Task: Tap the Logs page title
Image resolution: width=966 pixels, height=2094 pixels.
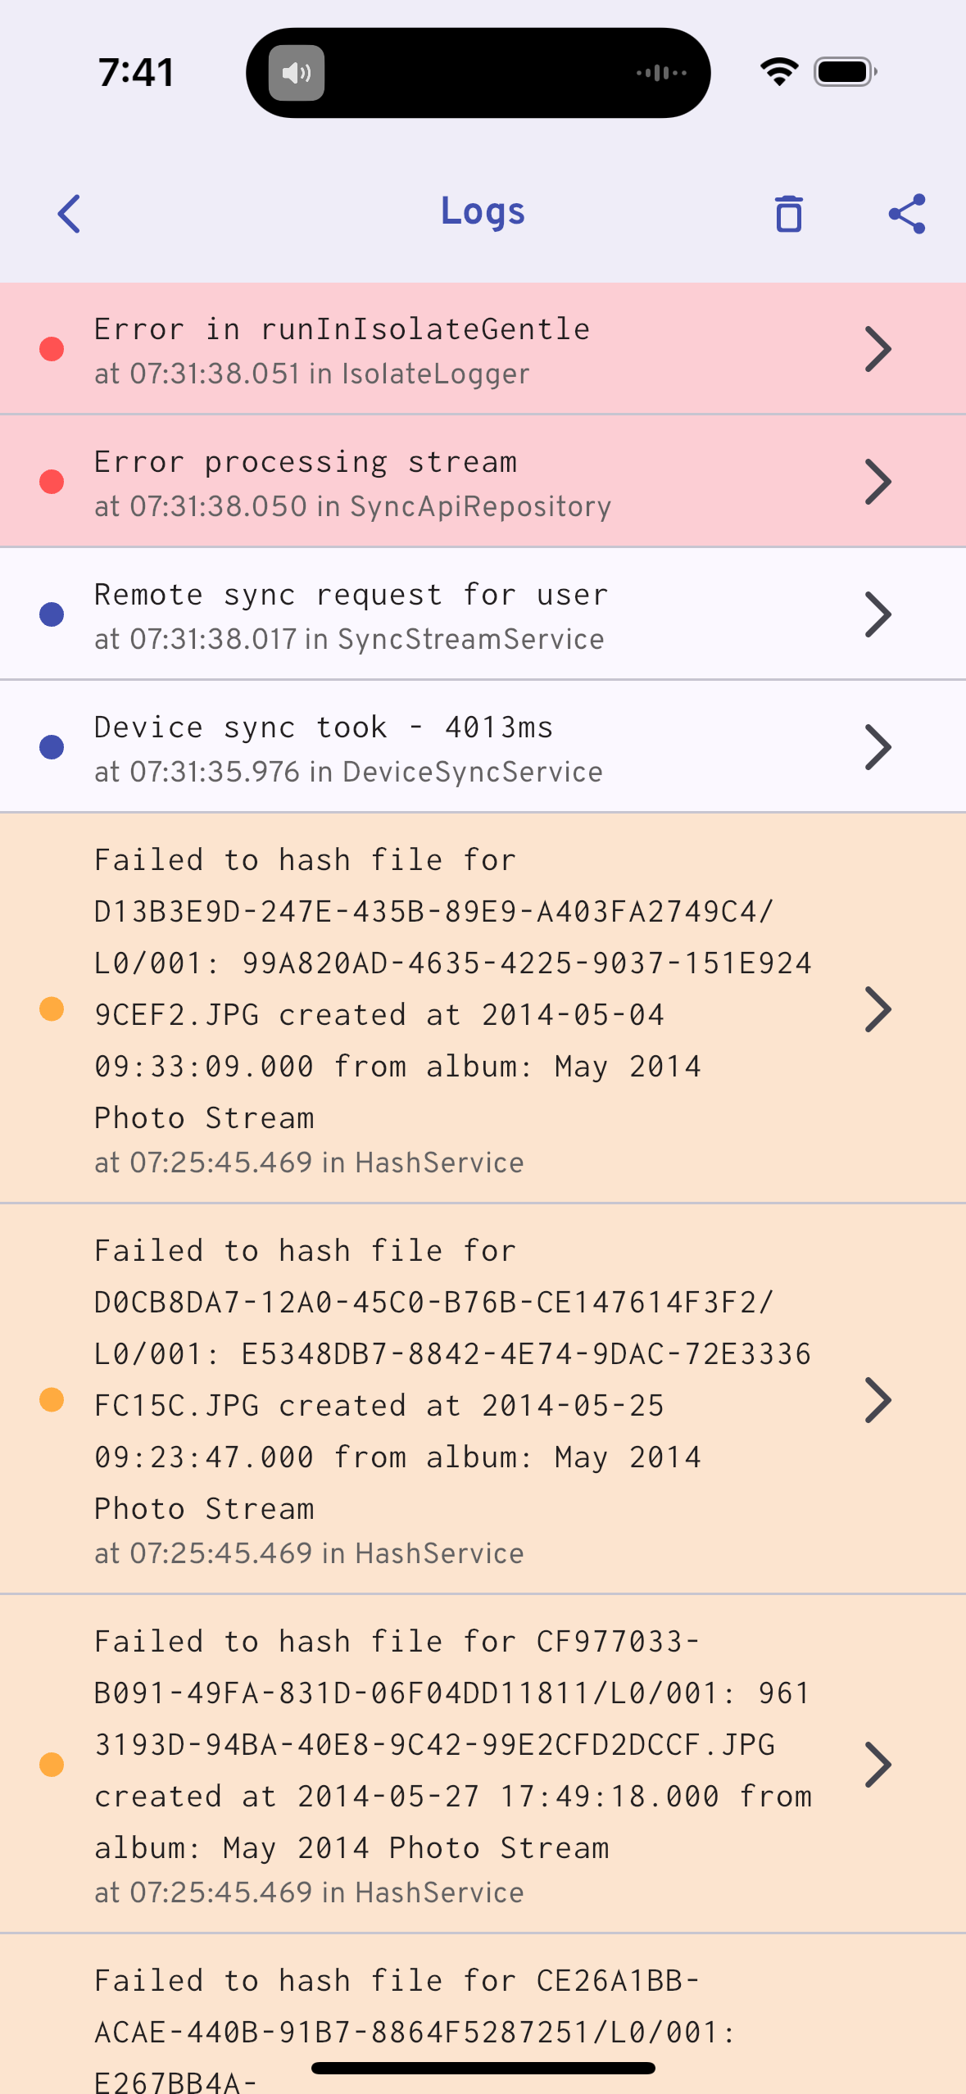Action: pos(483,211)
